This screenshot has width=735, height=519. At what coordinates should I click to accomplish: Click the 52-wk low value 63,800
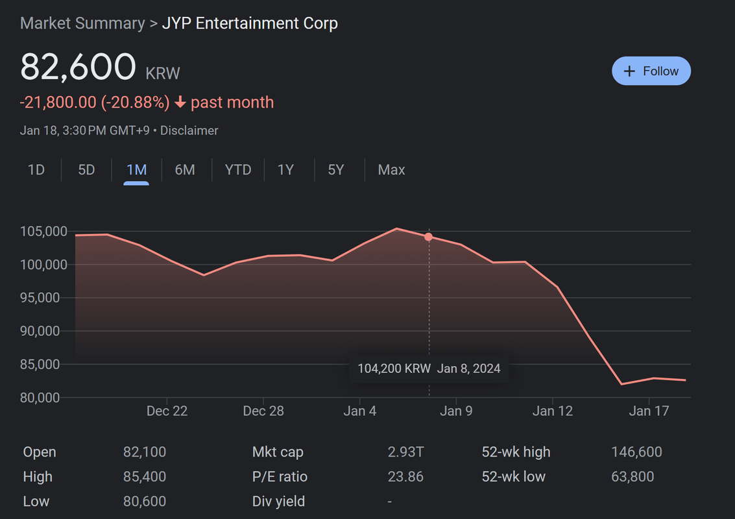click(633, 477)
